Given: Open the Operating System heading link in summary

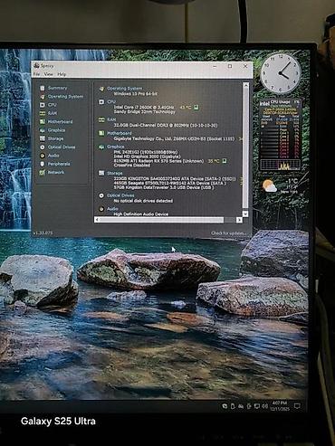Looking at the screenshot, I should point(124,89).
